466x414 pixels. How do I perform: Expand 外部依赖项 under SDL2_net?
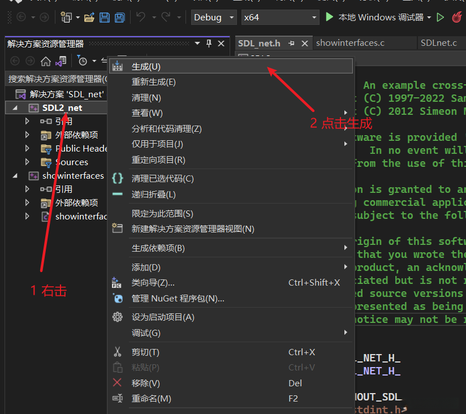point(27,135)
